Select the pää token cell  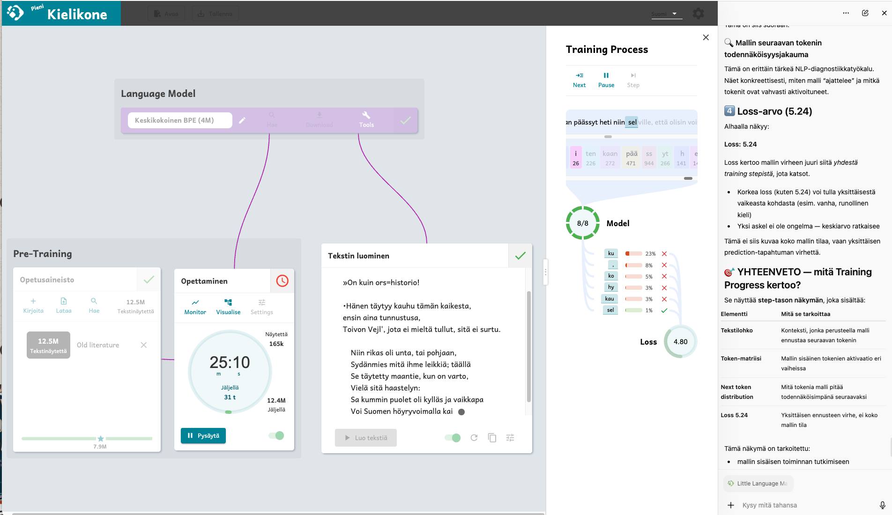(632, 158)
